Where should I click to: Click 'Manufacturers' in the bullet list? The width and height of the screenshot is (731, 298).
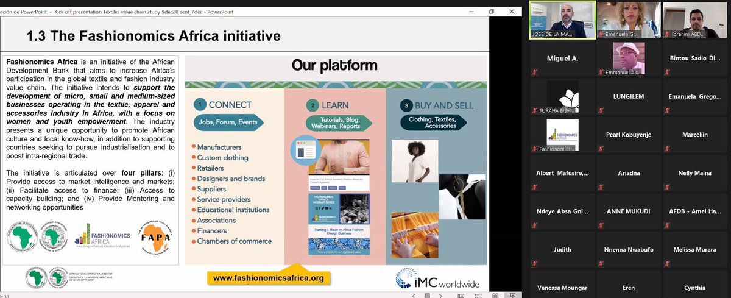pos(219,147)
